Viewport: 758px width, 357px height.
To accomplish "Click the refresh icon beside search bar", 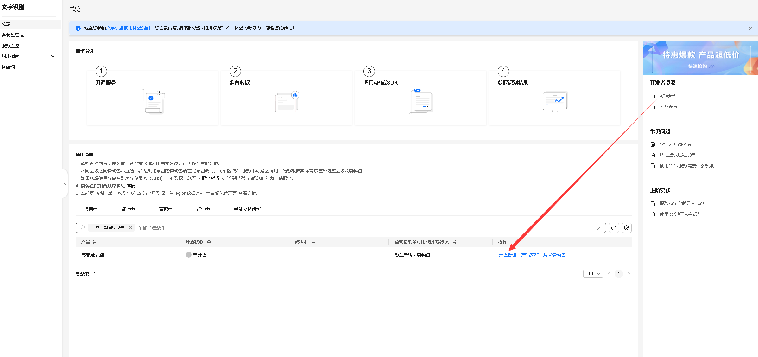I will click(x=614, y=228).
